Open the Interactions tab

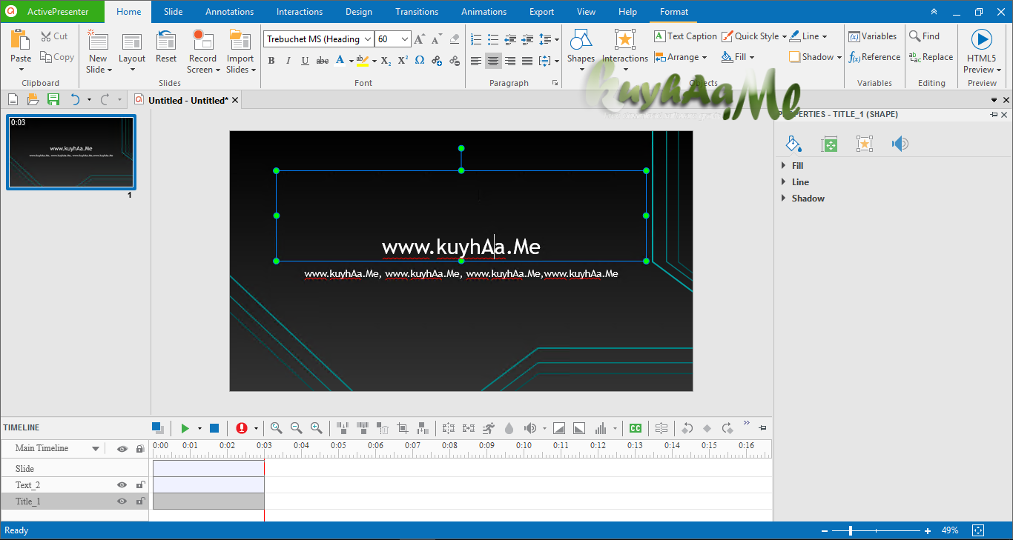click(300, 12)
